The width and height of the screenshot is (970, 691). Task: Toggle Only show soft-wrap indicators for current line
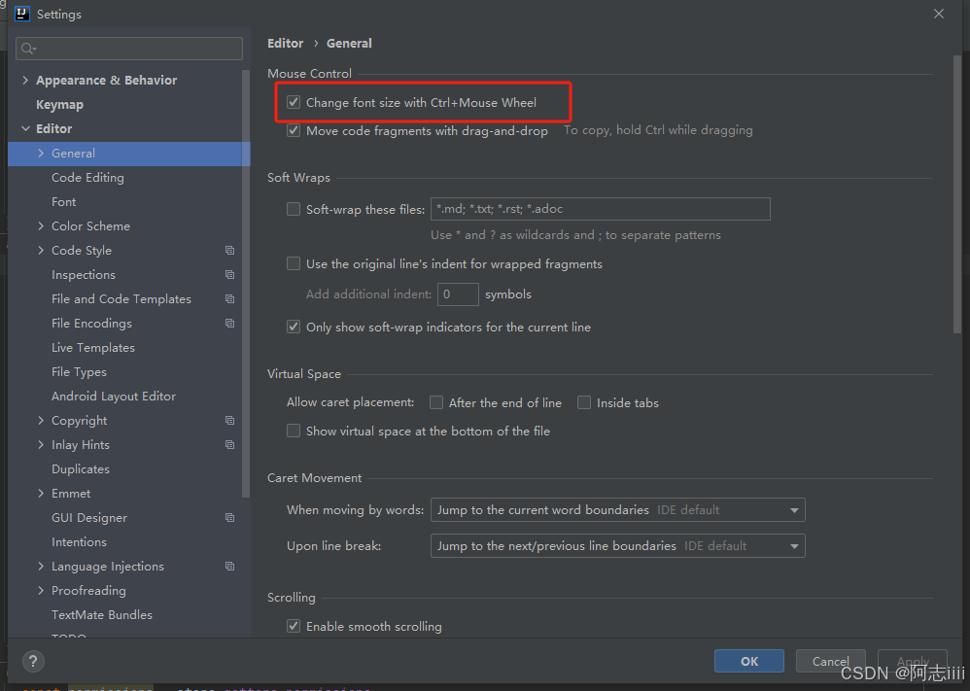point(294,327)
